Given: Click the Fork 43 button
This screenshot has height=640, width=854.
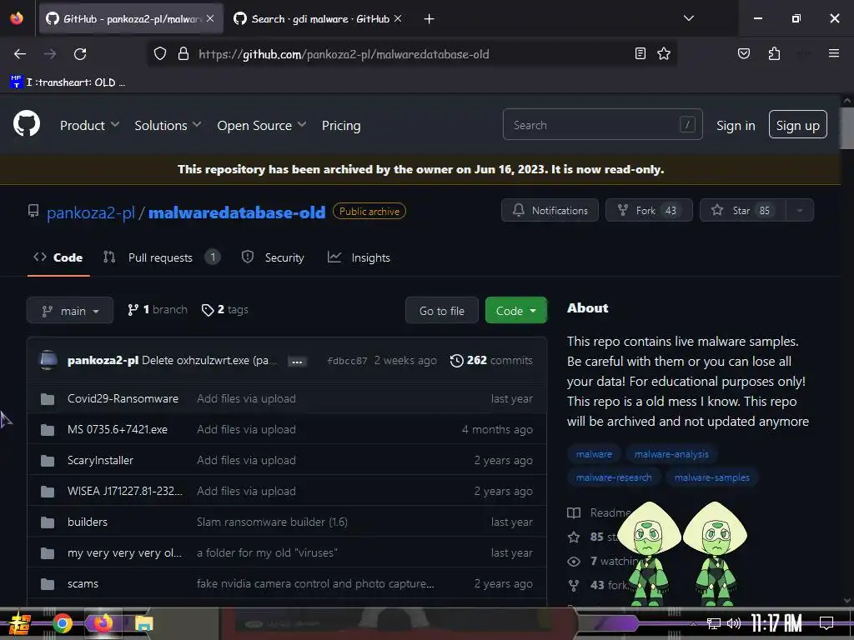Looking at the screenshot, I should click(x=649, y=211).
